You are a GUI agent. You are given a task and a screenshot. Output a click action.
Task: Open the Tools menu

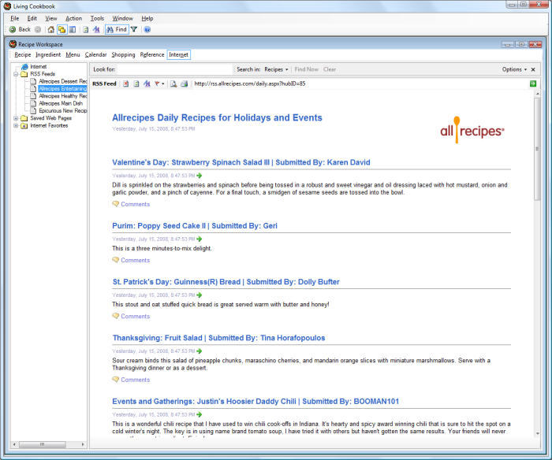tap(97, 18)
